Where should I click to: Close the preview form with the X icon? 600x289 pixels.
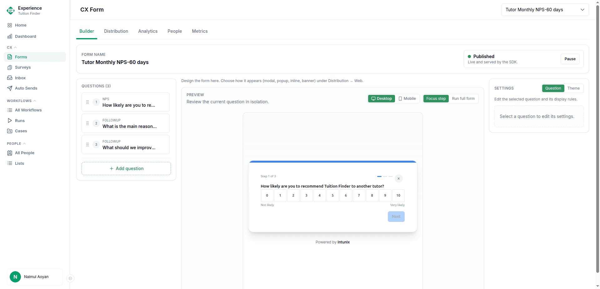click(x=398, y=179)
